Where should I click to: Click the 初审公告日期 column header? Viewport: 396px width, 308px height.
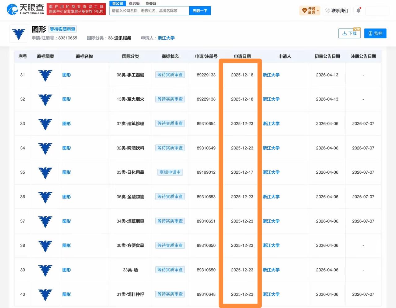click(x=327, y=56)
